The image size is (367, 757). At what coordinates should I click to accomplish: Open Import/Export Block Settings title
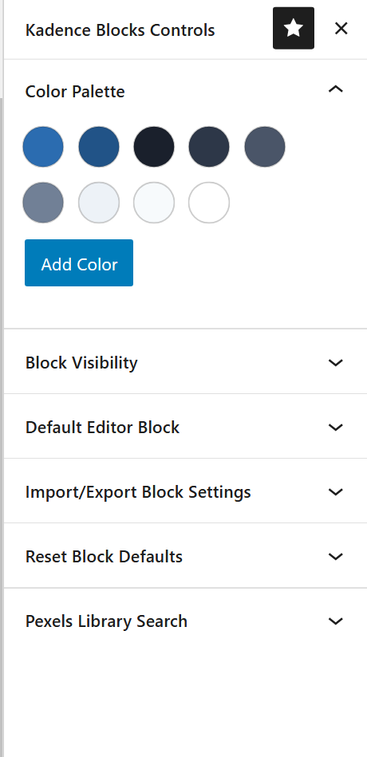pyautogui.click(x=138, y=492)
